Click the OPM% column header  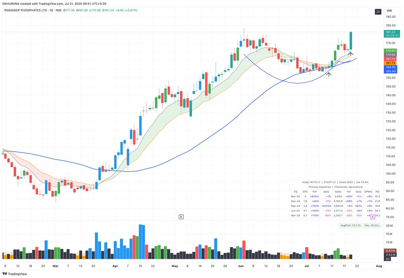pos(368,192)
